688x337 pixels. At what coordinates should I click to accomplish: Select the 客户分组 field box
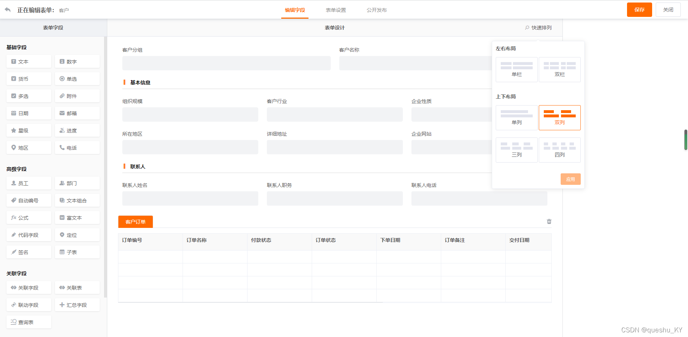click(x=226, y=63)
